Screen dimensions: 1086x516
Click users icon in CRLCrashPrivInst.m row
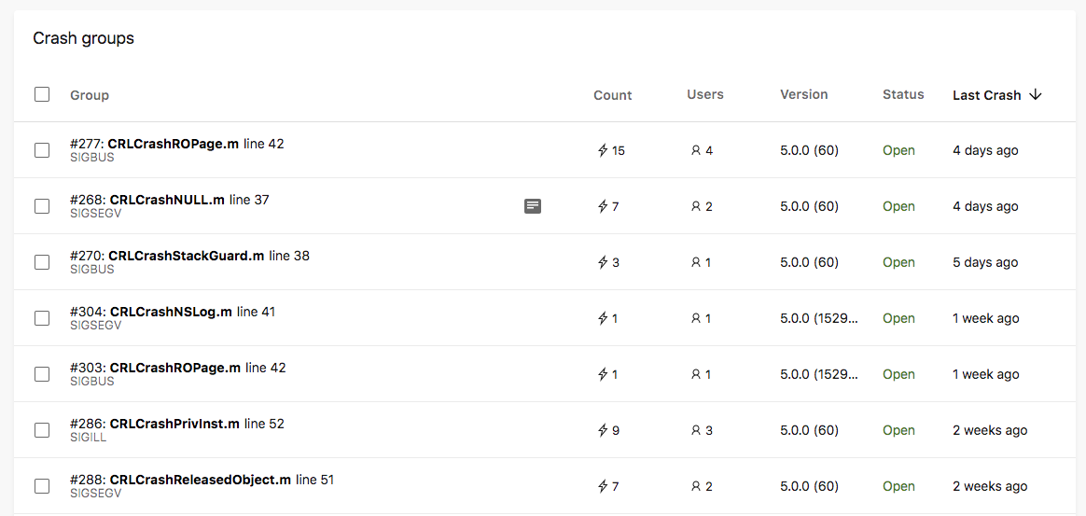click(x=695, y=430)
